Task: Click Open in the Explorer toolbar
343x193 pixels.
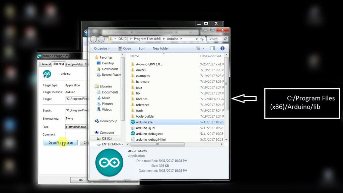Action: pyautogui.click(x=125, y=48)
